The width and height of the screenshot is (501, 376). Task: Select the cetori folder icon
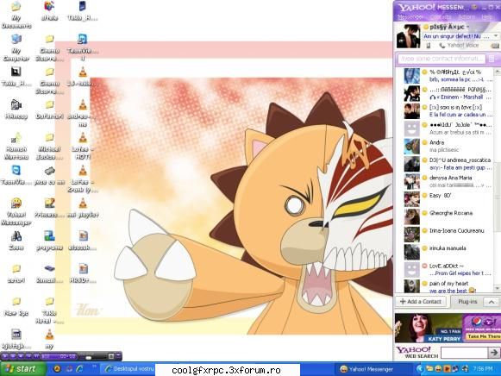(16, 273)
